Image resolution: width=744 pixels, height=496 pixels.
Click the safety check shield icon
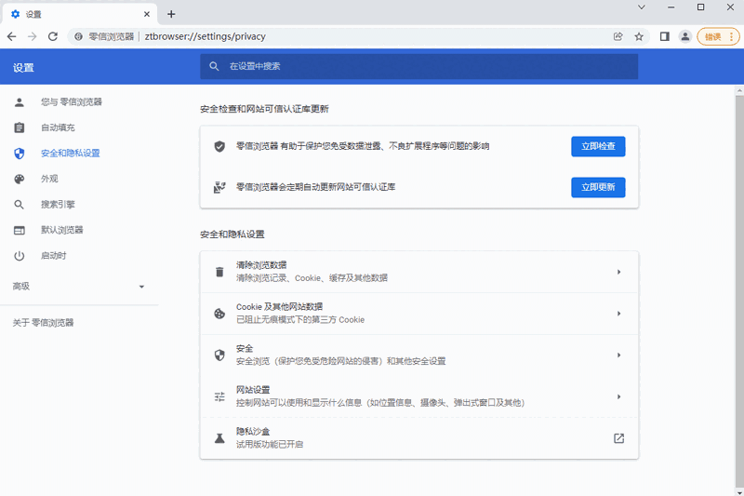[x=219, y=146]
